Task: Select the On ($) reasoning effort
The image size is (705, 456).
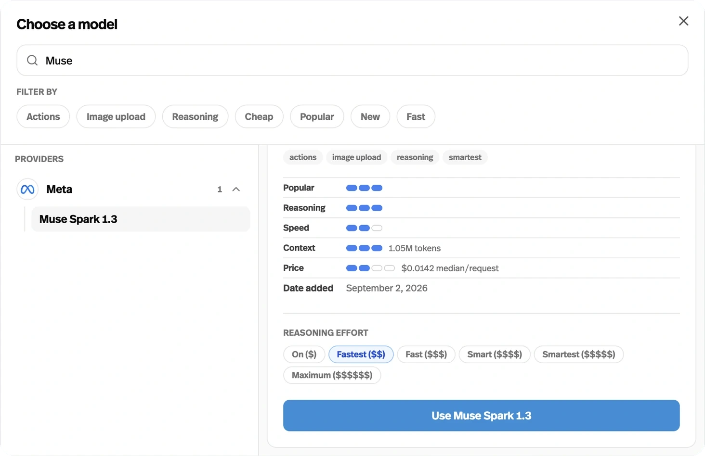Action: pyautogui.click(x=304, y=355)
